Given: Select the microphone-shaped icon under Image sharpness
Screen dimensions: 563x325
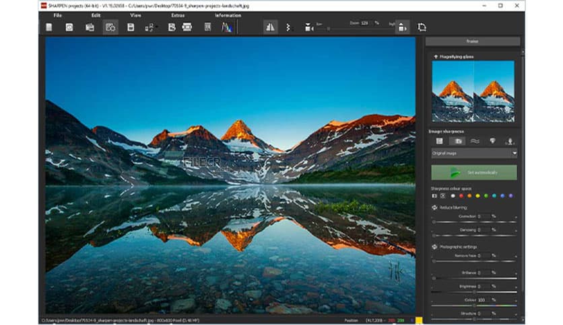Looking at the screenshot, I should click(509, 141).
